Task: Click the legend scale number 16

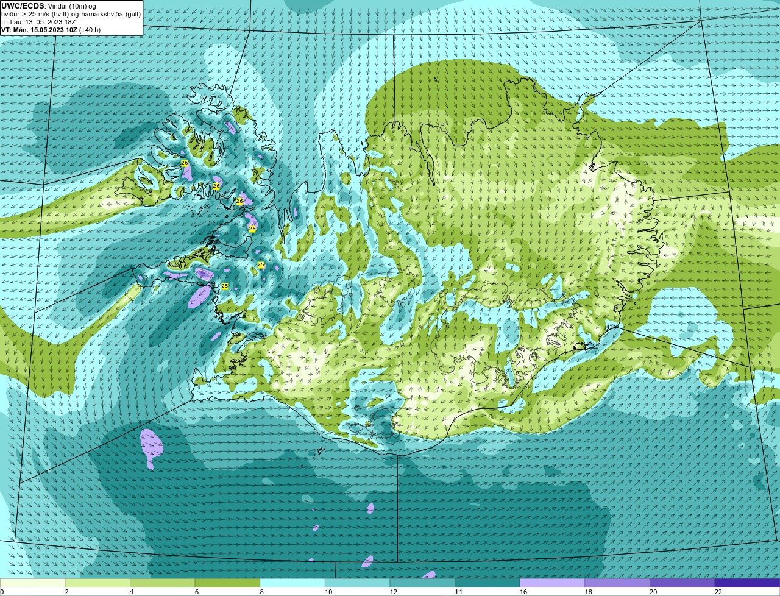Action: [x=523, y=592]
